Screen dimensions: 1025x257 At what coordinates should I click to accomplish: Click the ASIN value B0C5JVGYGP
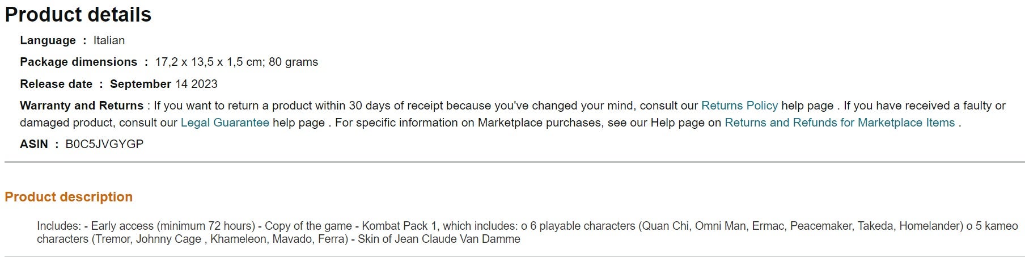(104, 144)
